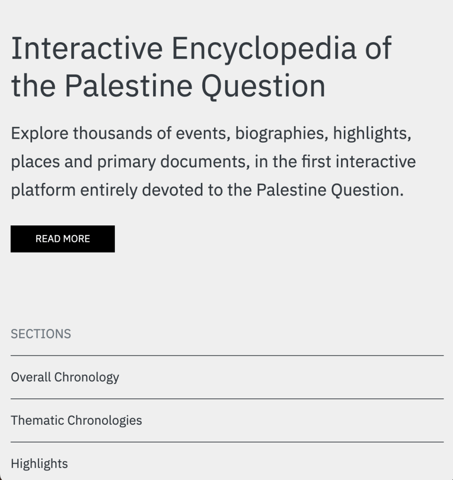
Task: Open the Overall Chronology section
Action: pos(65,377)
